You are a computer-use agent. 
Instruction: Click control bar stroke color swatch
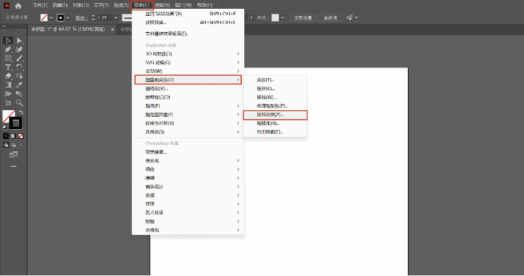coord(61,18)
